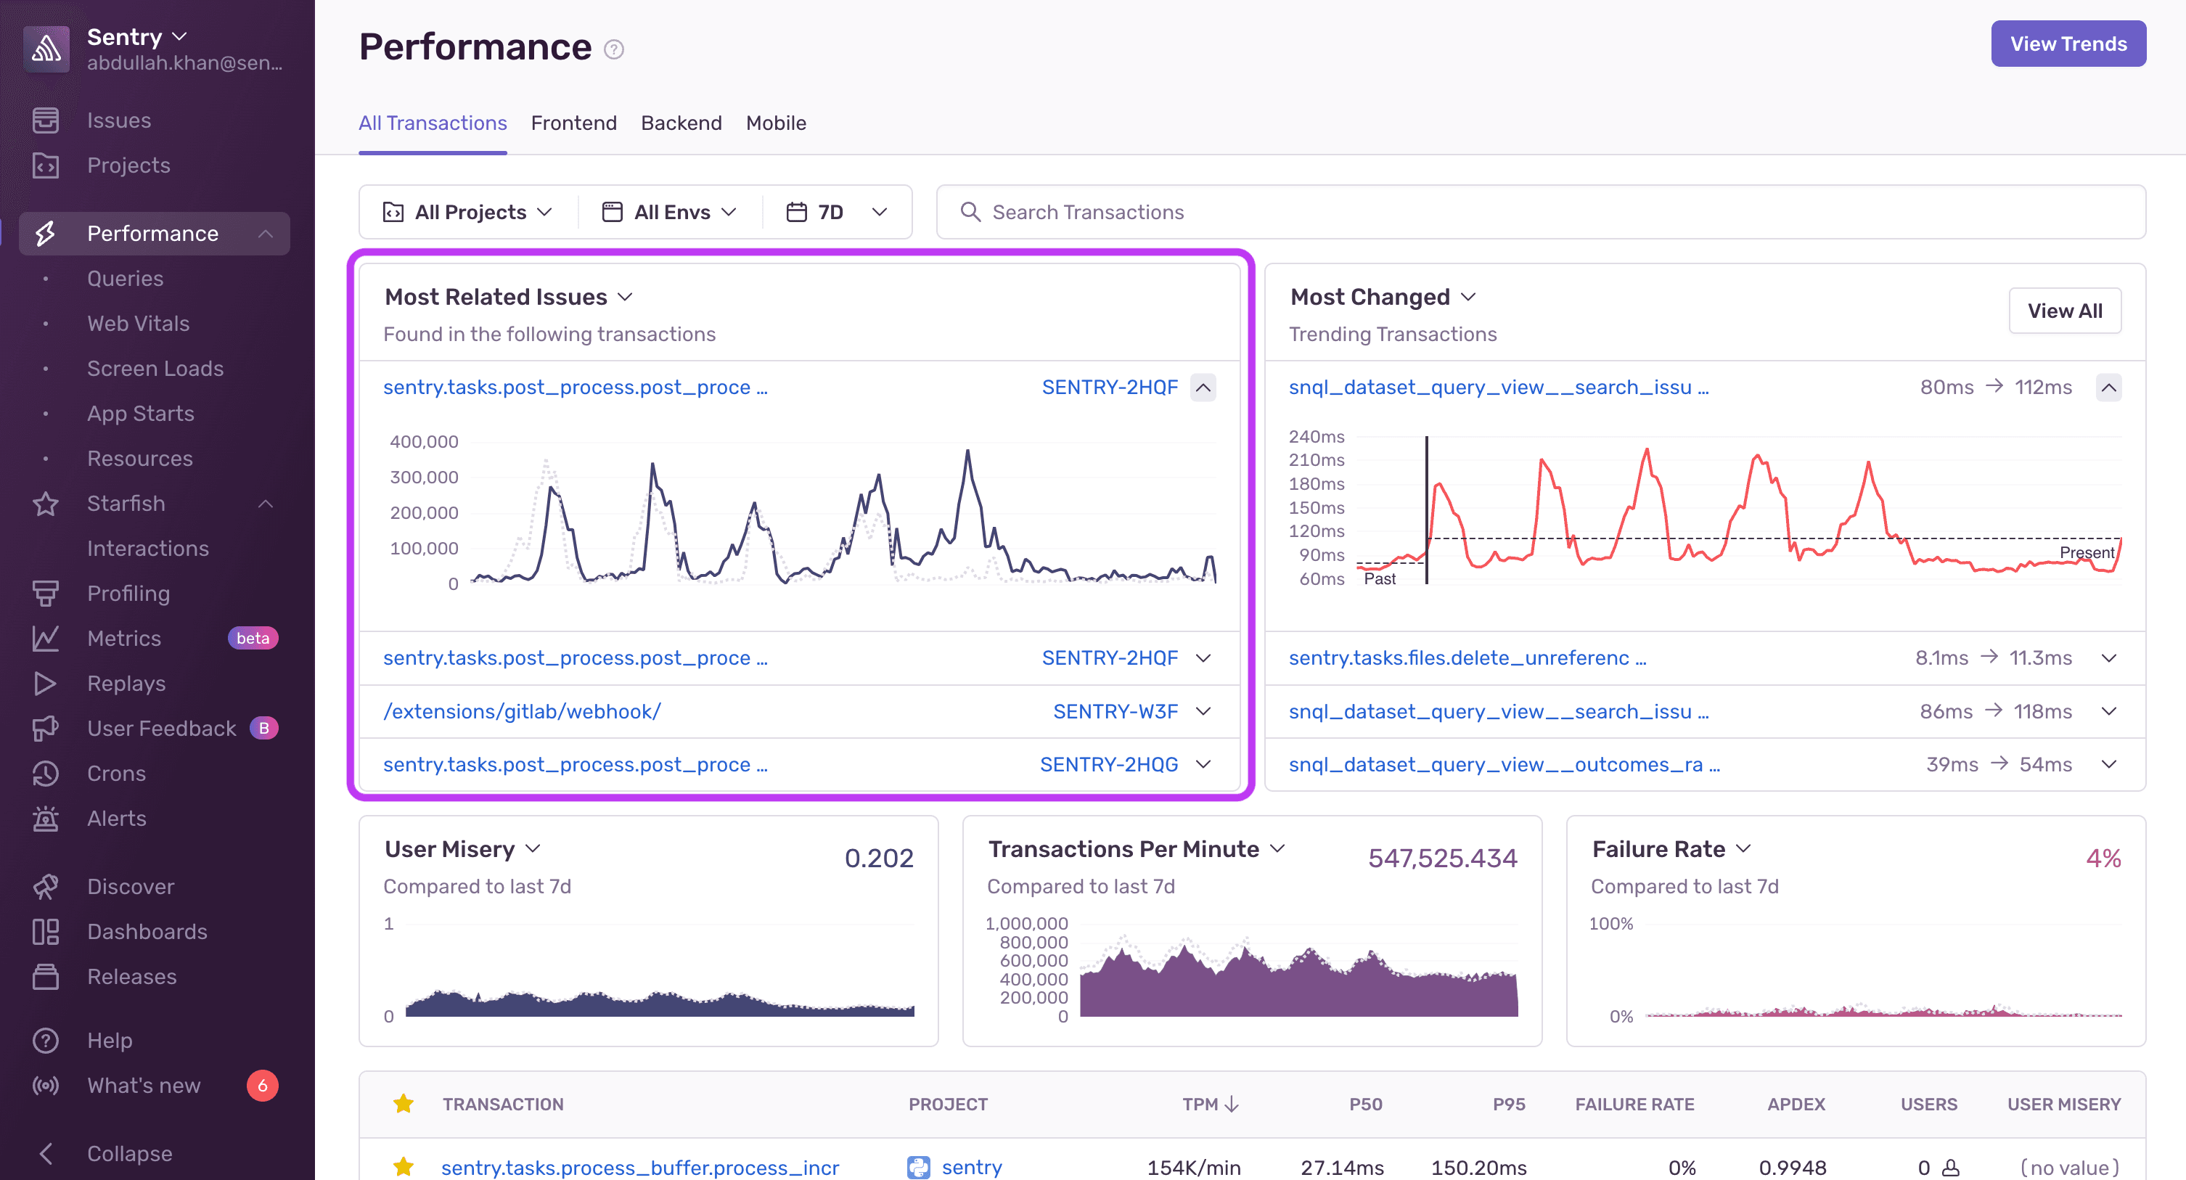The height and width of the screenshot is (1180, 2186).
Task: Open Crons from the sidebar
Action: (115, 773)
